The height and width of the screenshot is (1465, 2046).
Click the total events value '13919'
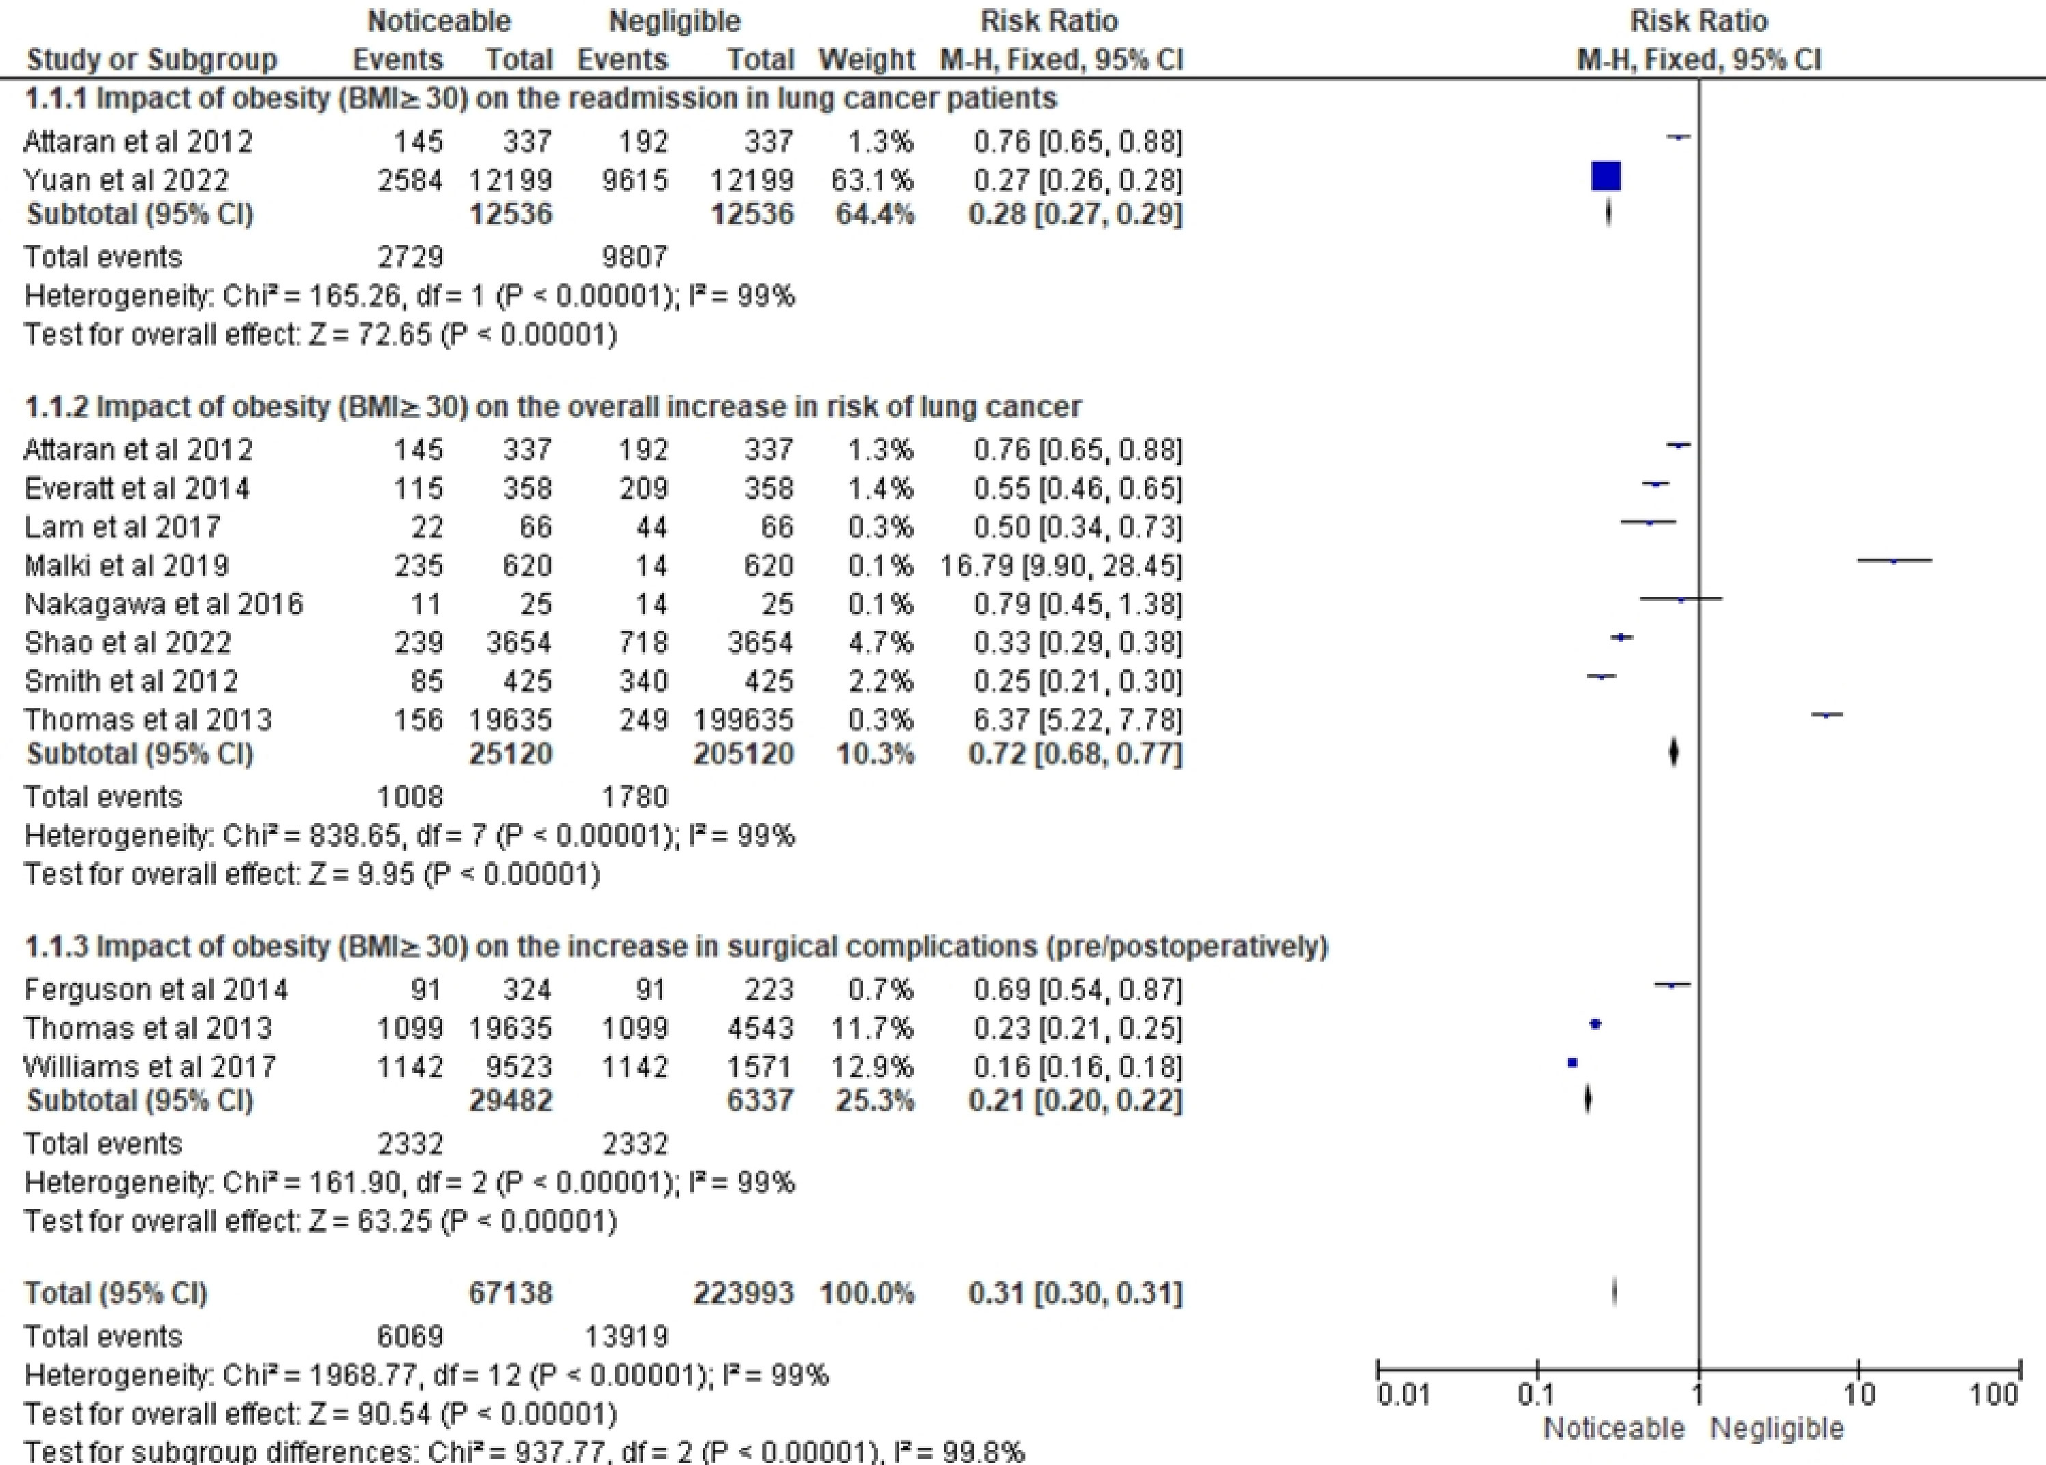(627, 1336)
